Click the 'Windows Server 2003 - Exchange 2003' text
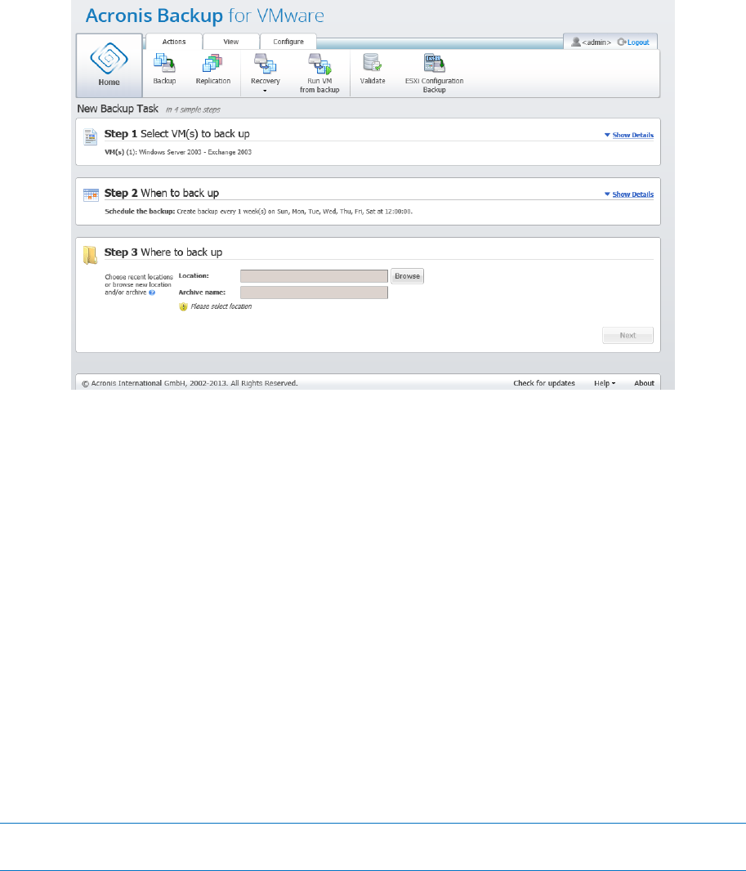Screen dimensions: 746x871 tap(195, 152)
